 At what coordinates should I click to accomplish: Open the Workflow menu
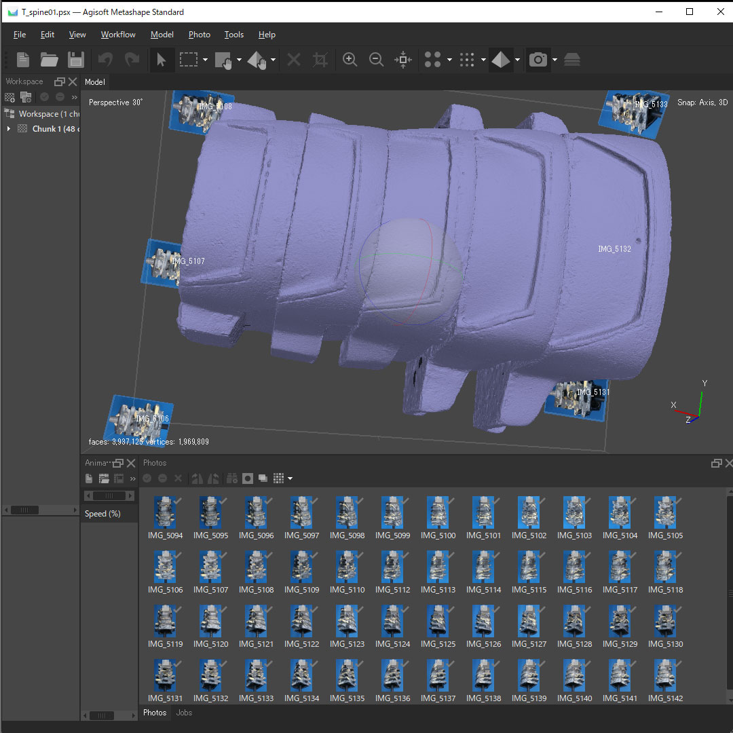pos(118,35)
